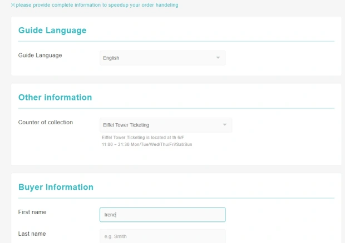Click the 'Counter of collection' label

pos(46,123)
